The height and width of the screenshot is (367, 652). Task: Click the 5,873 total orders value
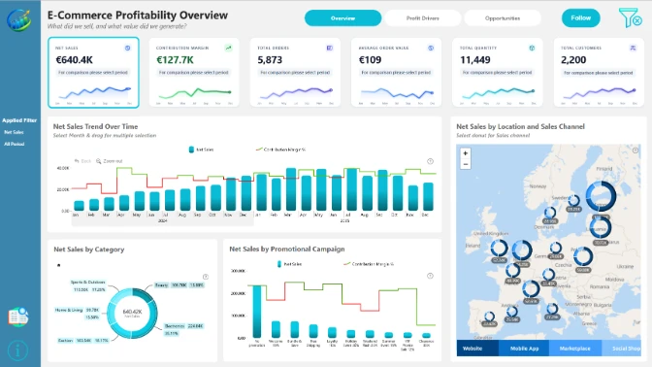tap(270, 60)
